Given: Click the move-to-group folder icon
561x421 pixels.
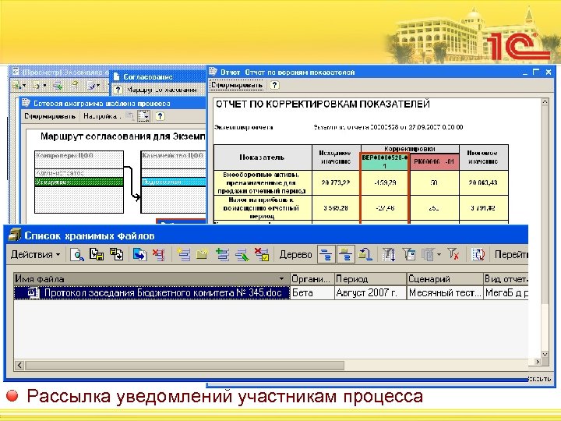Looking at the screenshot, I should point(365,254).
